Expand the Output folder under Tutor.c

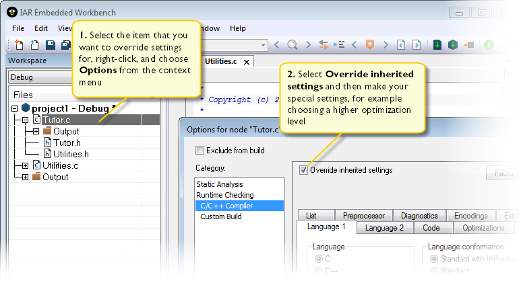point(36,132)
